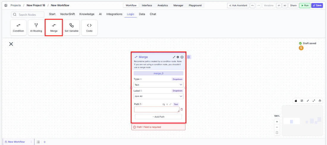
Task: Rename the merge_0 node name field
Action: tap(158, 73)
